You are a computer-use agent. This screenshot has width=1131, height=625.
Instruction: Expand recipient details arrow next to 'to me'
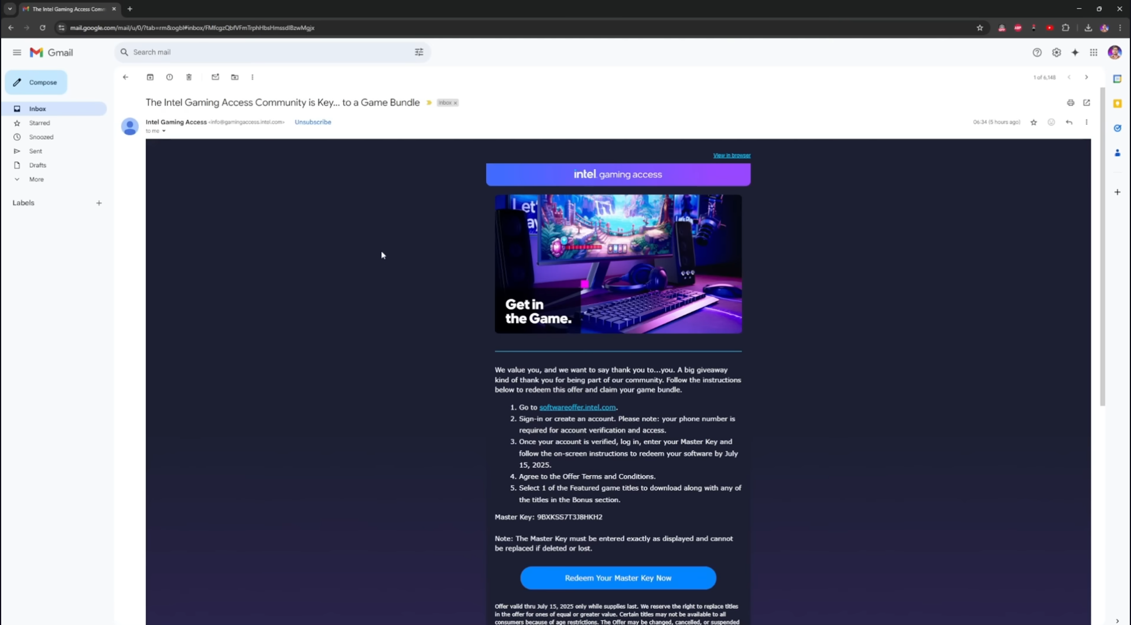164,131
